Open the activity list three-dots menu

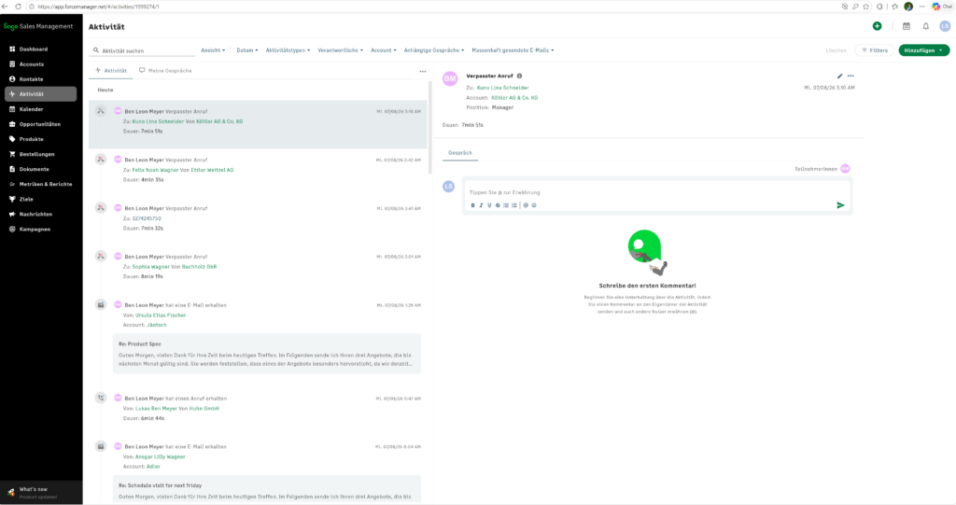coord(423,71)
